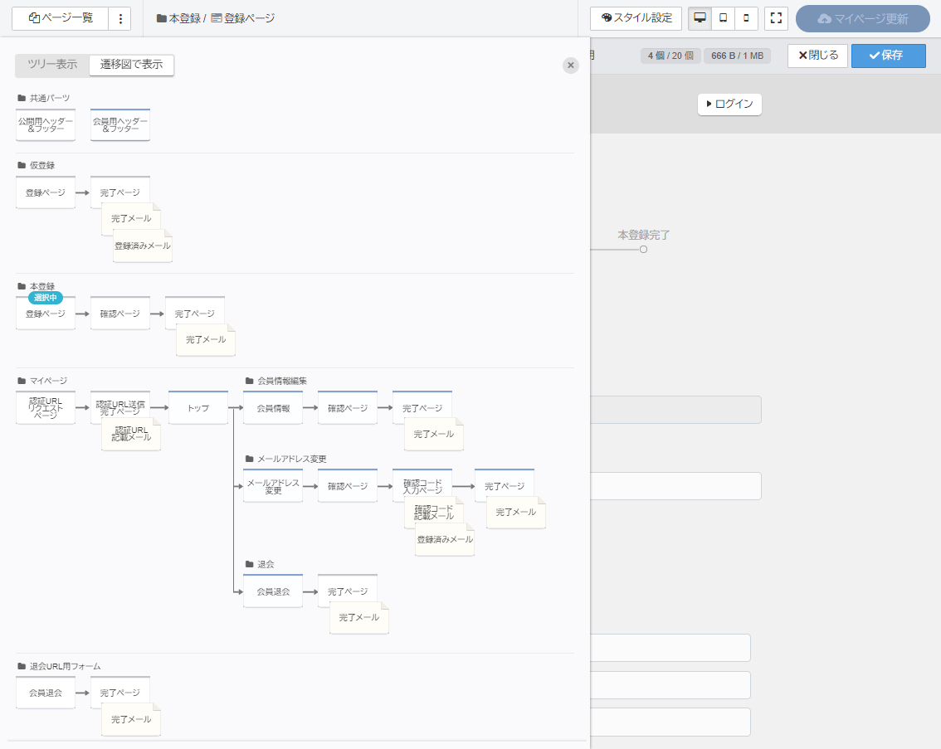Select 認証URLリクエストページ node
The height and width of the screenshot is (749, 941).
coord(46,408)
